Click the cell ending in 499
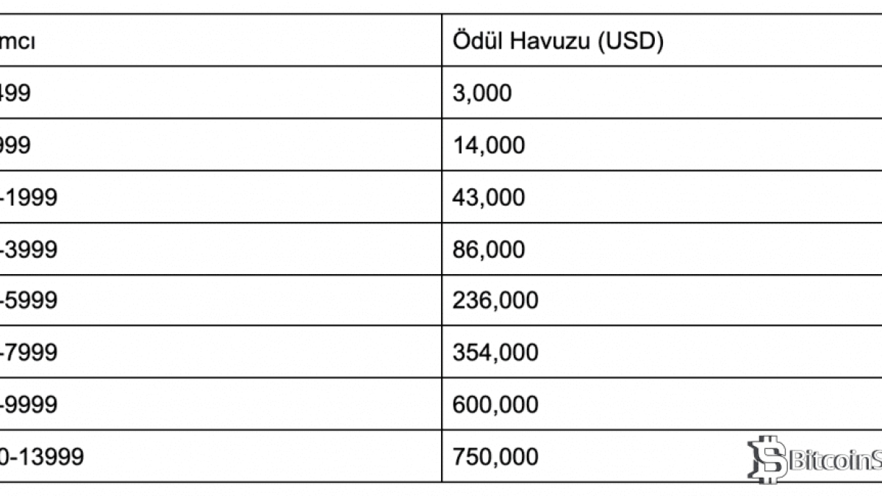The image size is (882, 496). (x=15, y=93)
